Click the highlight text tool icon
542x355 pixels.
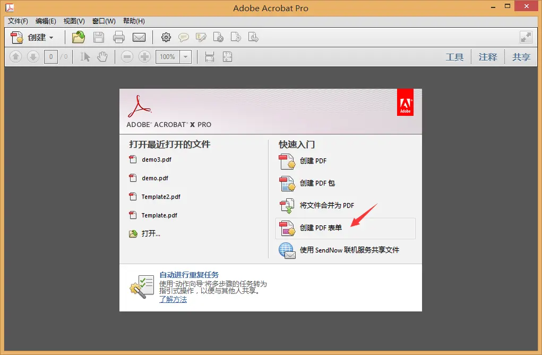[x=201, y=37]
